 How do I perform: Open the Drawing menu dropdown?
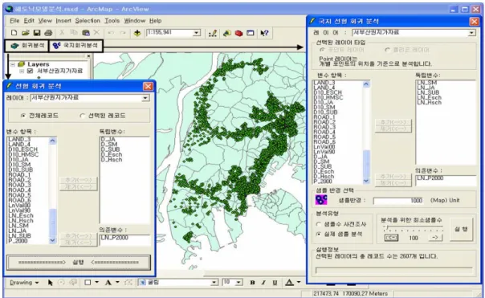(24, 283)
